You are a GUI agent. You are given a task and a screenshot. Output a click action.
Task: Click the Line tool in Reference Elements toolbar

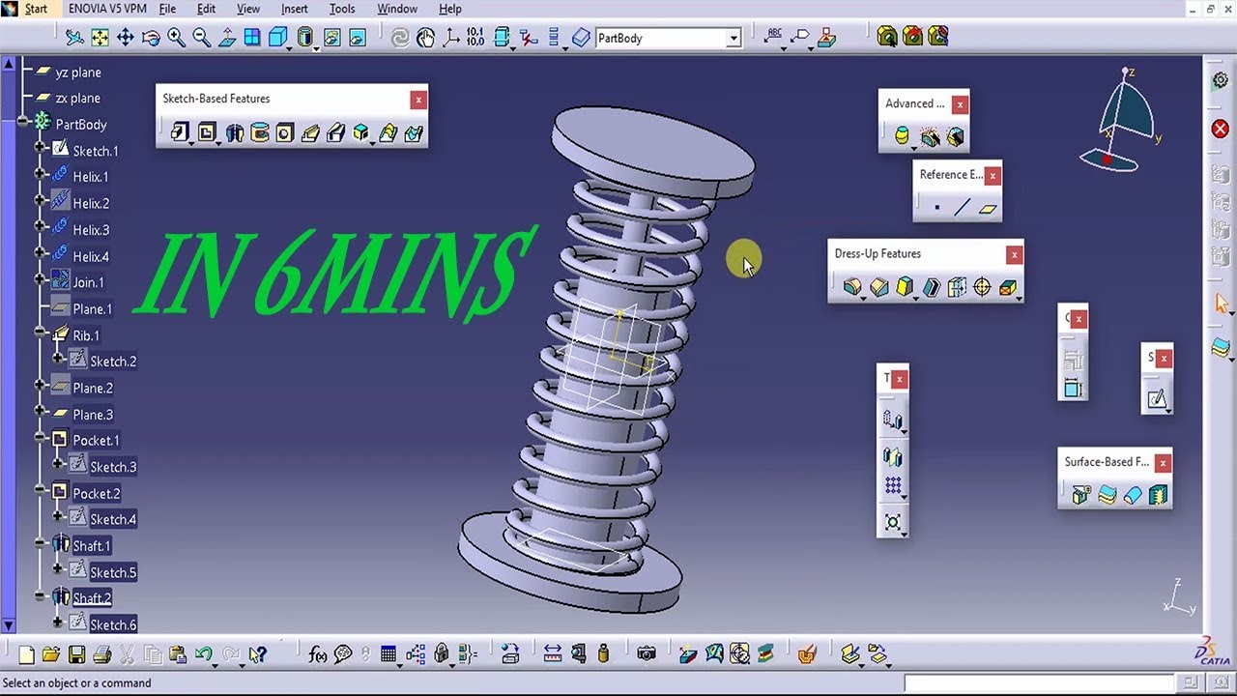[x=962, y=208]
